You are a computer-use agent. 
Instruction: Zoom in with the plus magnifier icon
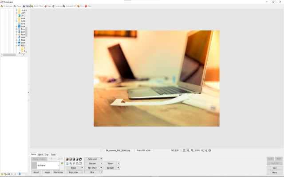point(202,150)
